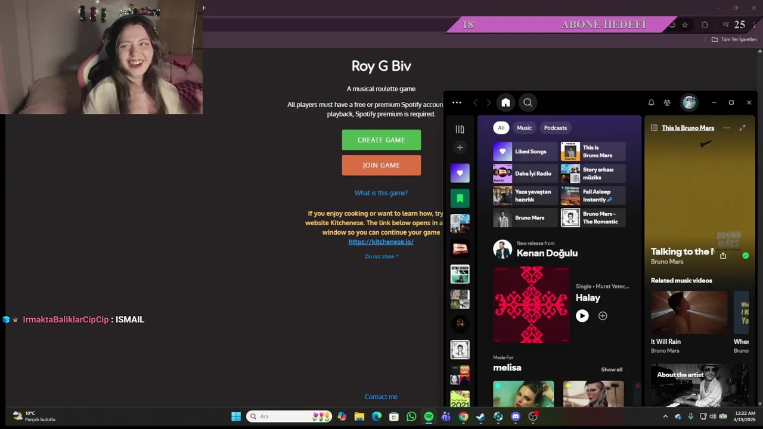Screen dimensions: 763x429
Task: Open Microsoft Teams in taskbar
Action: 446,416
